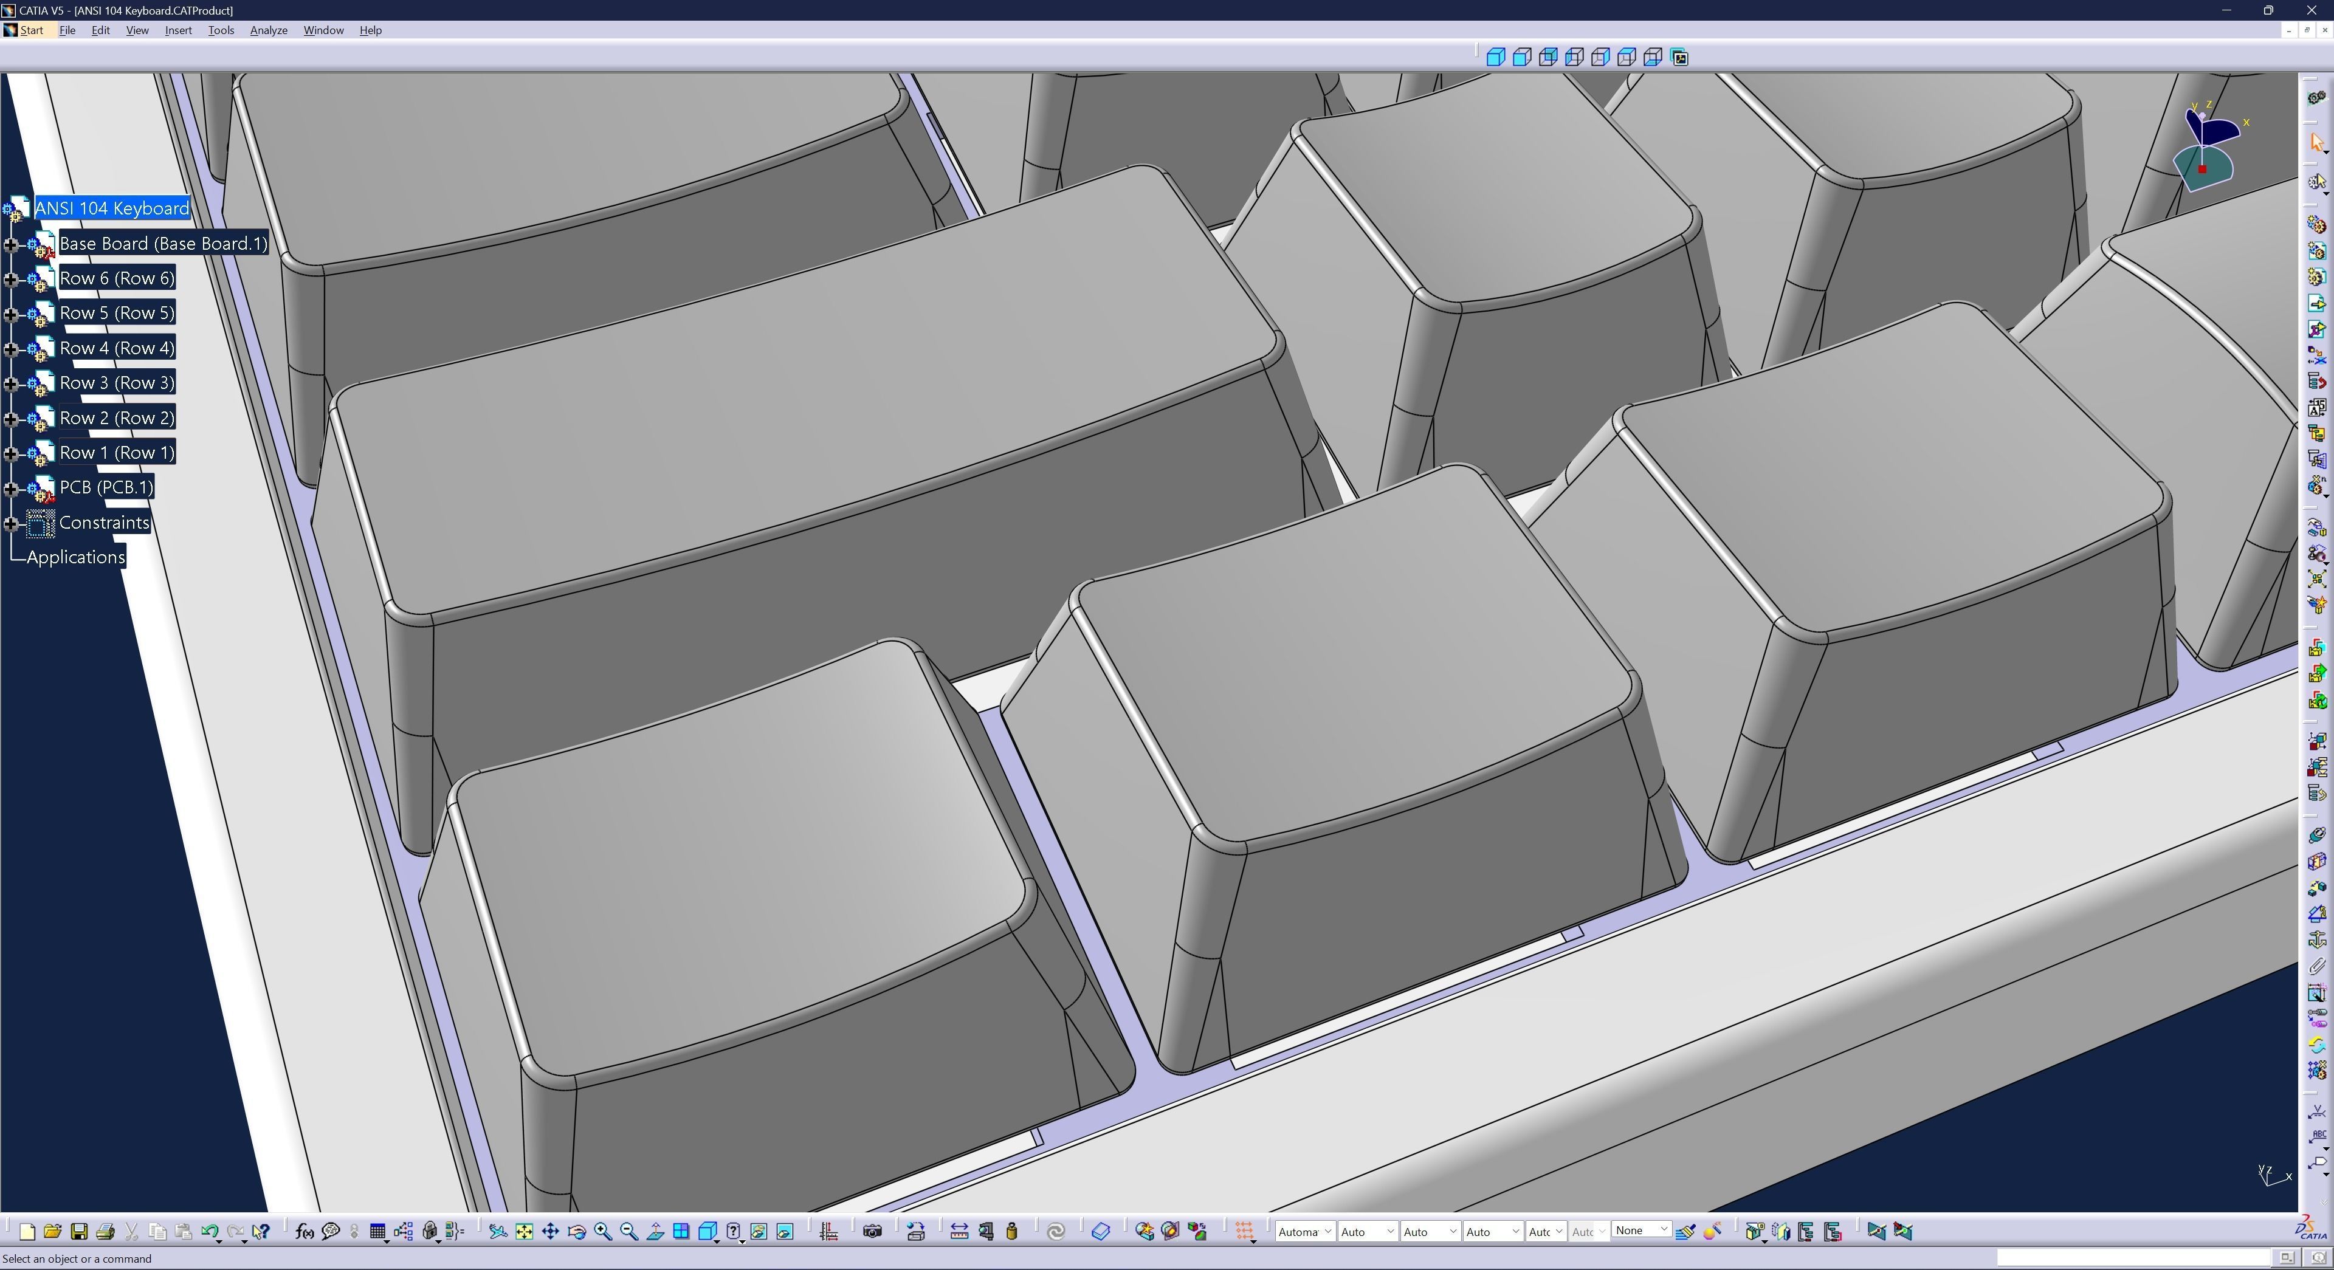The height and width of the screenshot is (1270, 2334).
Task: Open the second Auto graphic-properties dropdown
Action: pos(1430,1232)
